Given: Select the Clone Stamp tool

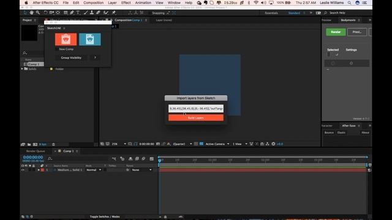Looking at the screenshot, I should point(92,13).
